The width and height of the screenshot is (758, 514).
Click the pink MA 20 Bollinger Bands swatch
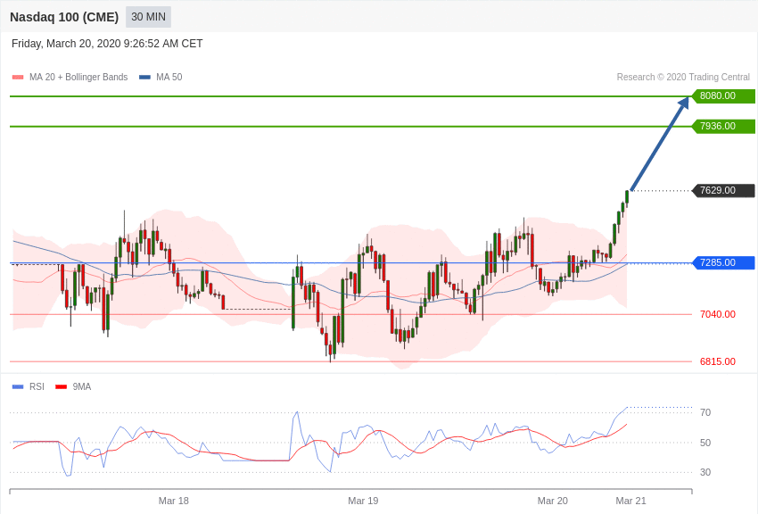[x=18, y=78]
